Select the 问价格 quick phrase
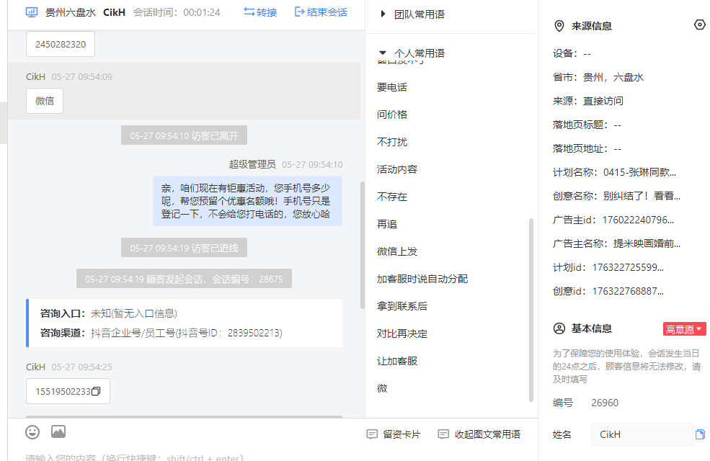 tap(392, 115)
